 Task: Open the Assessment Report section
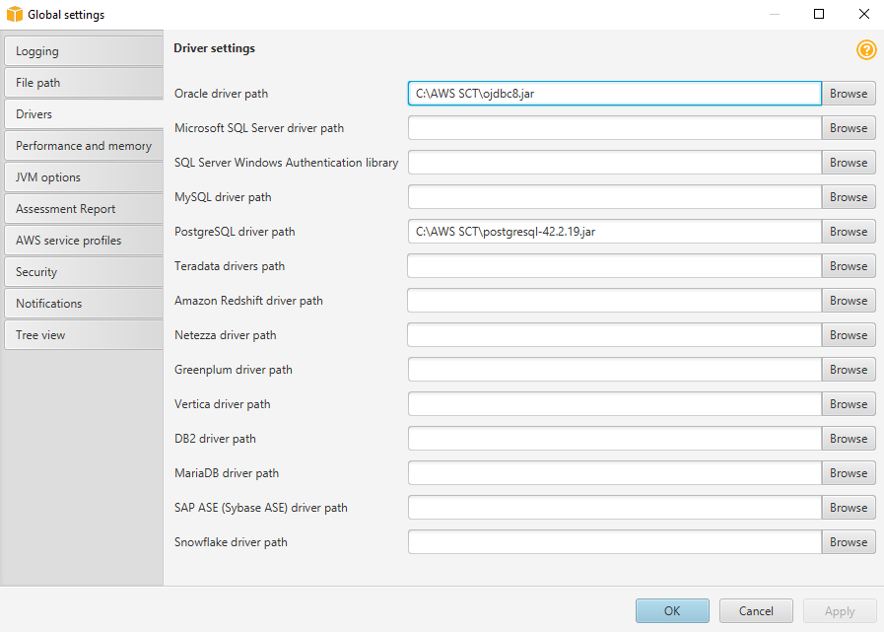[x=83, y=208]
